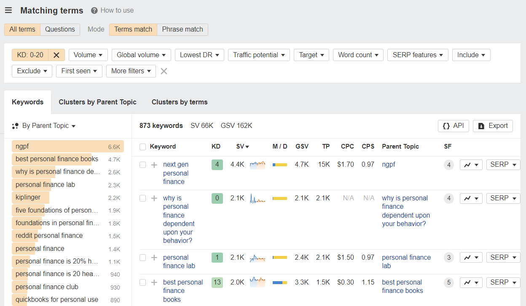Open the API dialog
This screenshot has height=306, width=526.
pyautogui.click(x=453, y=126)
